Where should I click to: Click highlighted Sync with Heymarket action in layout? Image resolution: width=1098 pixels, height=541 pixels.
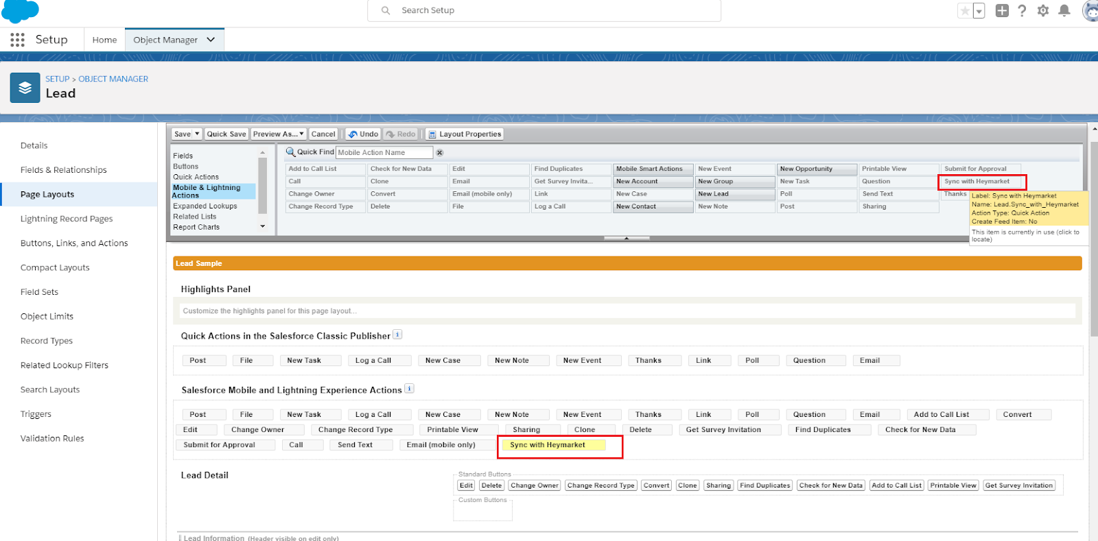[554, 445]
